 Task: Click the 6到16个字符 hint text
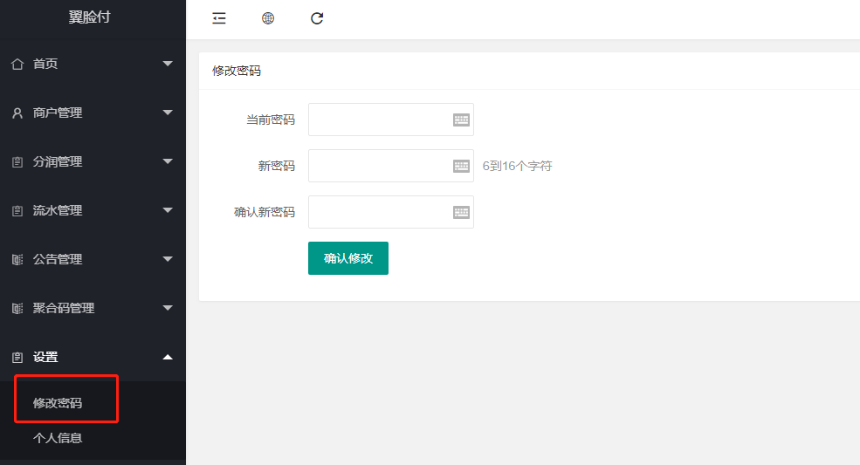click(517, 166)
